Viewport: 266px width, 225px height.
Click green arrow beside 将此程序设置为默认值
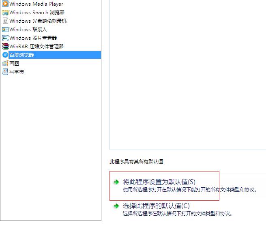(x=116, y=182)
